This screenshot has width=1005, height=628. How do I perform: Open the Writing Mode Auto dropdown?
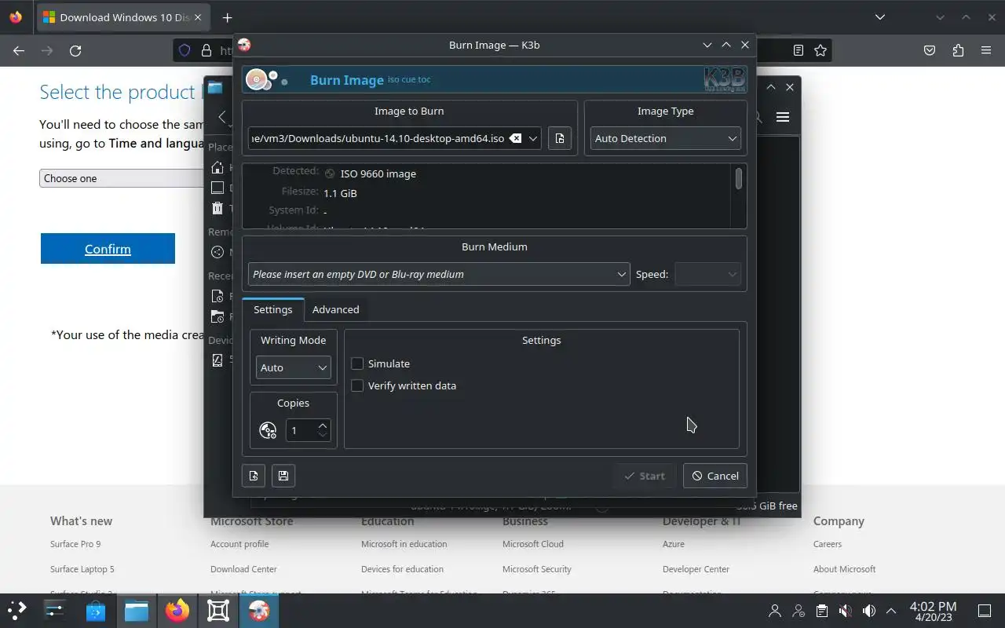tap(294, 367)
